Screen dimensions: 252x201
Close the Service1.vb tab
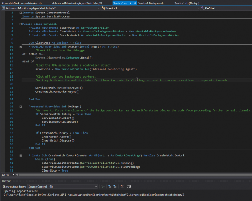coord(135,3)
